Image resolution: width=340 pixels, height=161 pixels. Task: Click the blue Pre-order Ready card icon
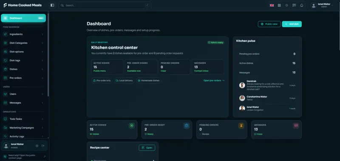[186, 125]
